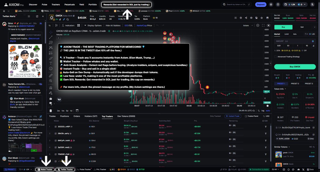Toggle MarketCap/Price chart scale
Image resolution: width=320 pixels, height=172 pixels.
point(144,26)
